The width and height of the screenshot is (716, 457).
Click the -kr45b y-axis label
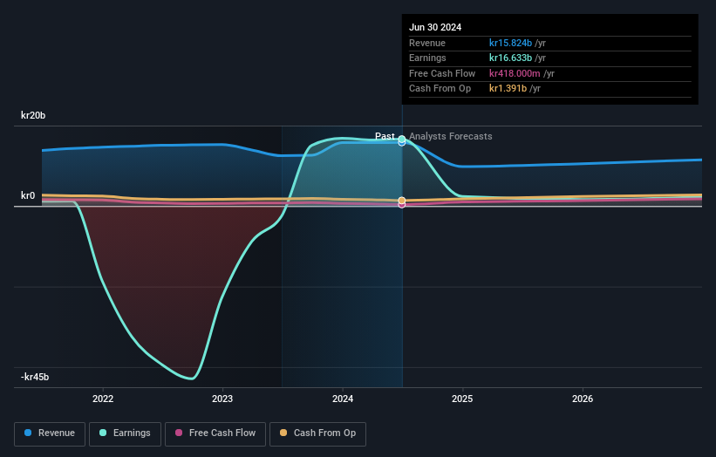(35, 377)
